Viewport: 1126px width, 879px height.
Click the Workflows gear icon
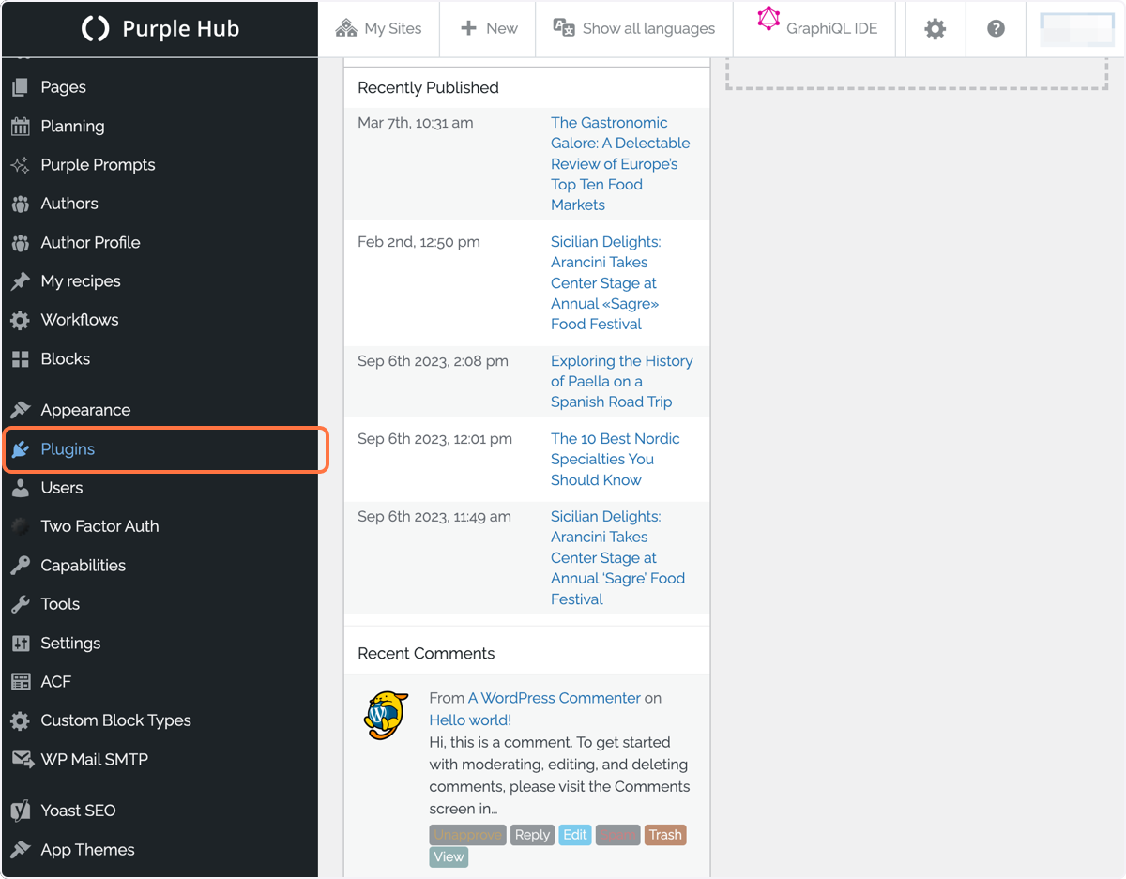tap(20, 320)
